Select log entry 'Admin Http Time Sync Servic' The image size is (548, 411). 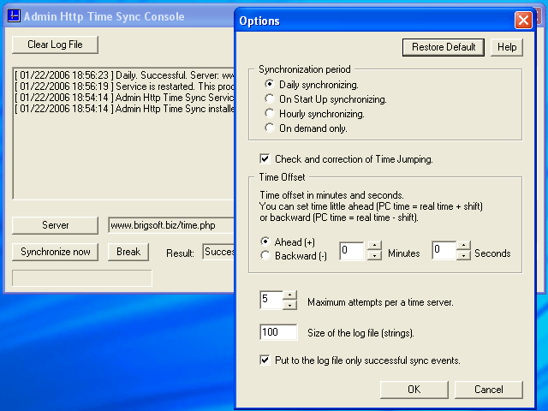pos(124,98)
